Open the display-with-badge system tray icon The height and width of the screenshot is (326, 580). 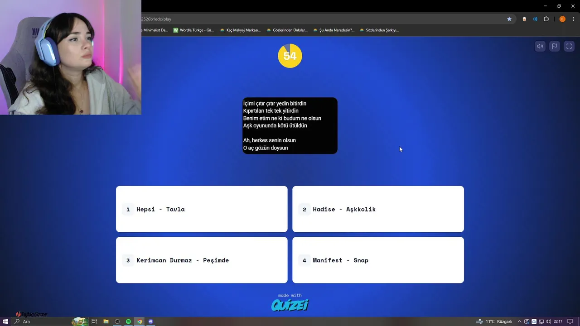pyautogui.click(x=527, y=321)
